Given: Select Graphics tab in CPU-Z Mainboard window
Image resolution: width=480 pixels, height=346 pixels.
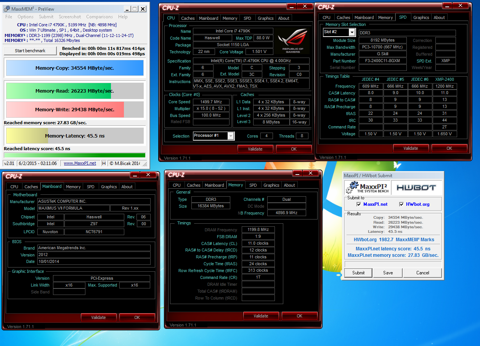Looking at the screenshot, I should point(109,187).
